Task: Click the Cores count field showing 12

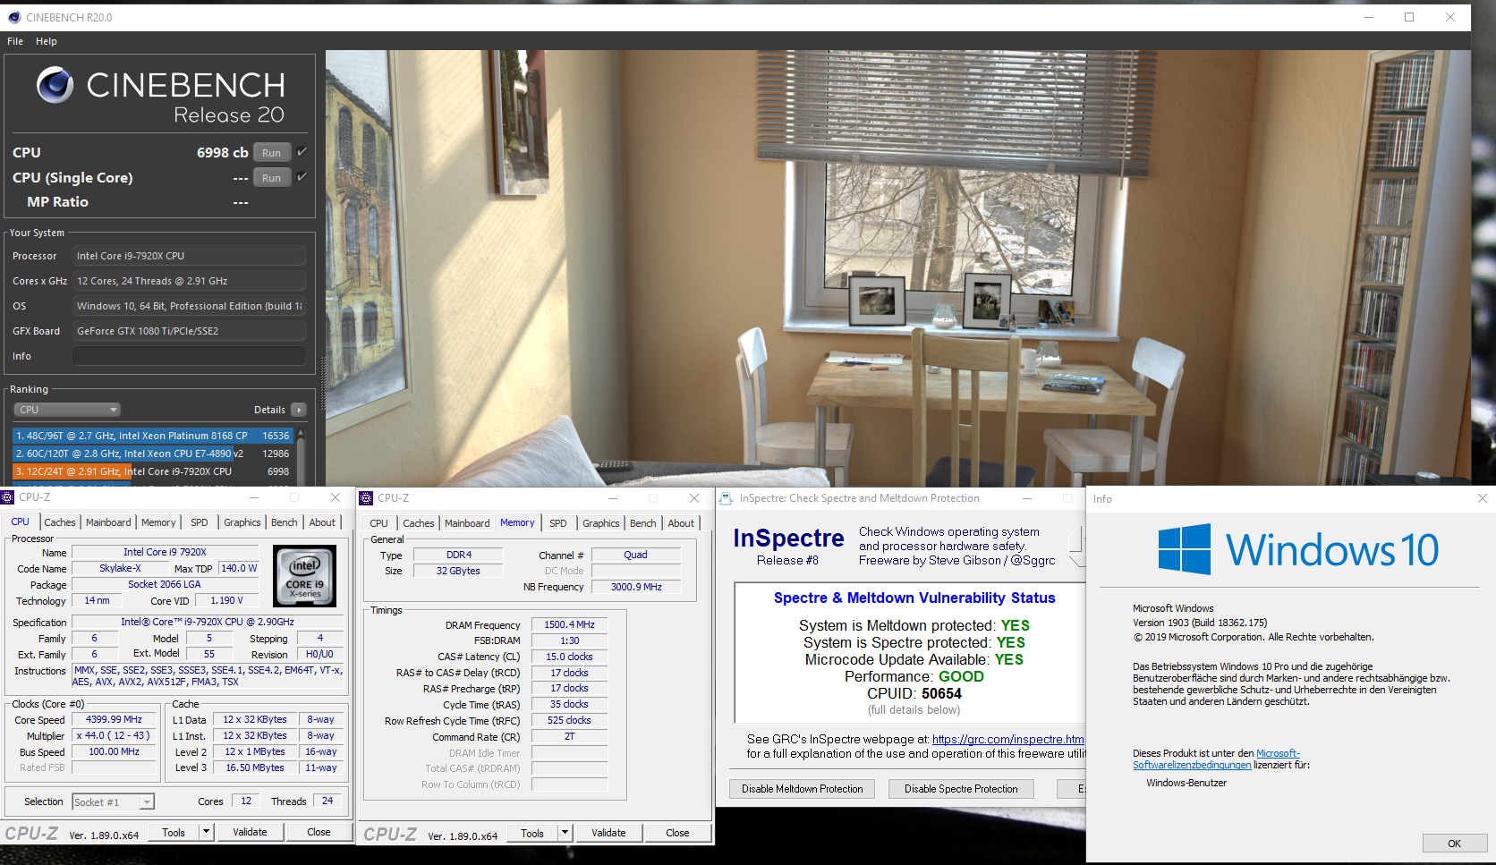Action: [246, 801]
